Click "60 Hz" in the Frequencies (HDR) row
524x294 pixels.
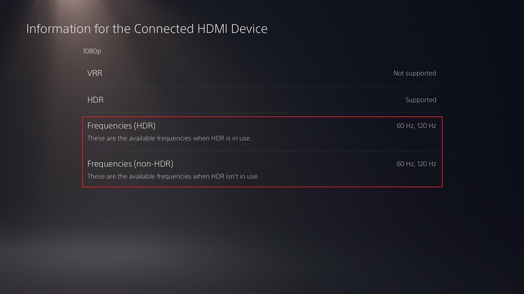coord(404,126)
